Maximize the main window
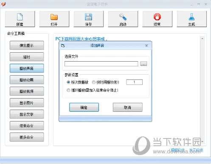 199,5
